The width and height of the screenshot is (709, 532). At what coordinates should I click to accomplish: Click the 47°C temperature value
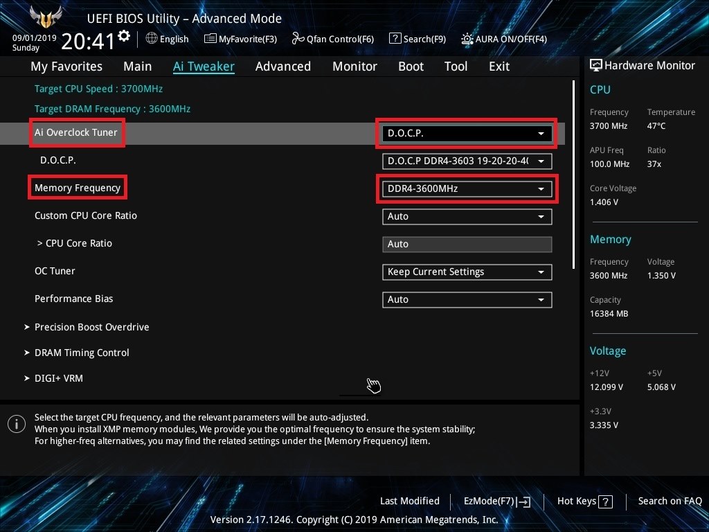[x=656, y=126]
